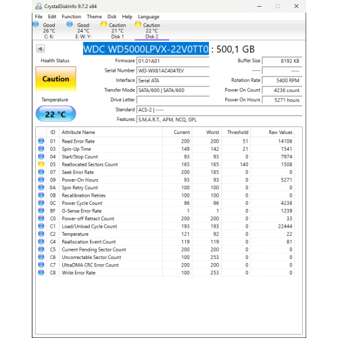Click the yellow status icon for Reallocated Sectors Count
Screen dimensions: 338x338
coord(41,164)
